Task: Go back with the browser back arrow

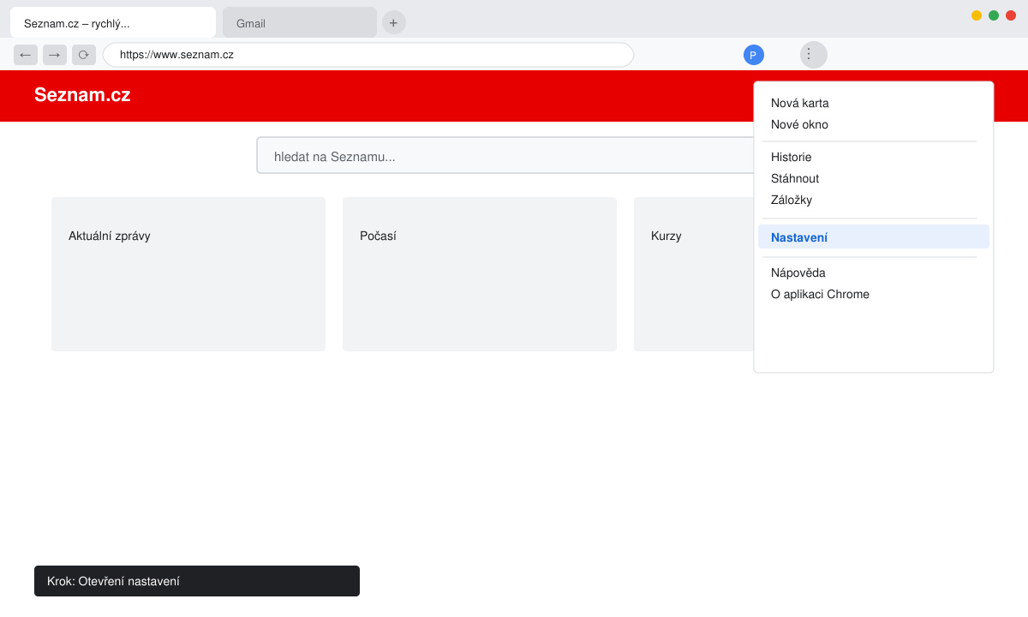Action: coord(26,55)
